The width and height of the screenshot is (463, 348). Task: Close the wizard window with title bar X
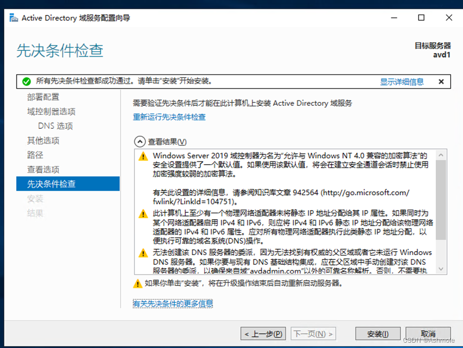[x=449, y=18]
